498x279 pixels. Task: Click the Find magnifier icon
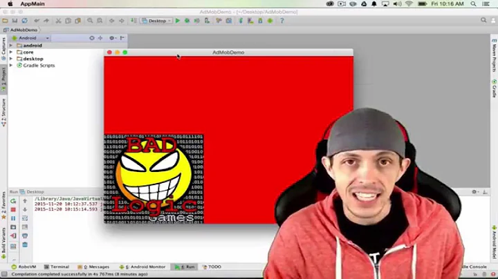coord(90,21)
